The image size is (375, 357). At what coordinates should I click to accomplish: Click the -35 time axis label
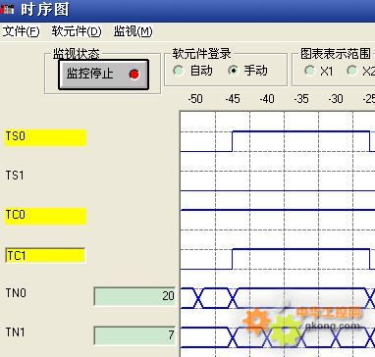click(x=301, y=98)
